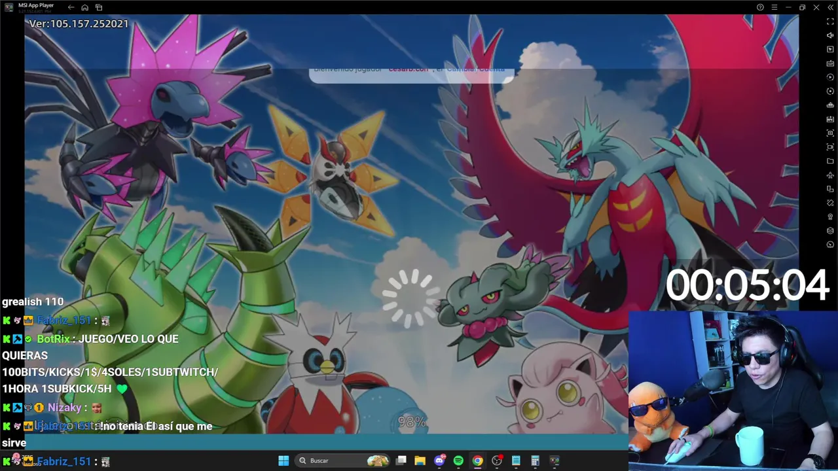Click the play-circle macro icon in sidebar
838x471 pixels.
(830, 77)
